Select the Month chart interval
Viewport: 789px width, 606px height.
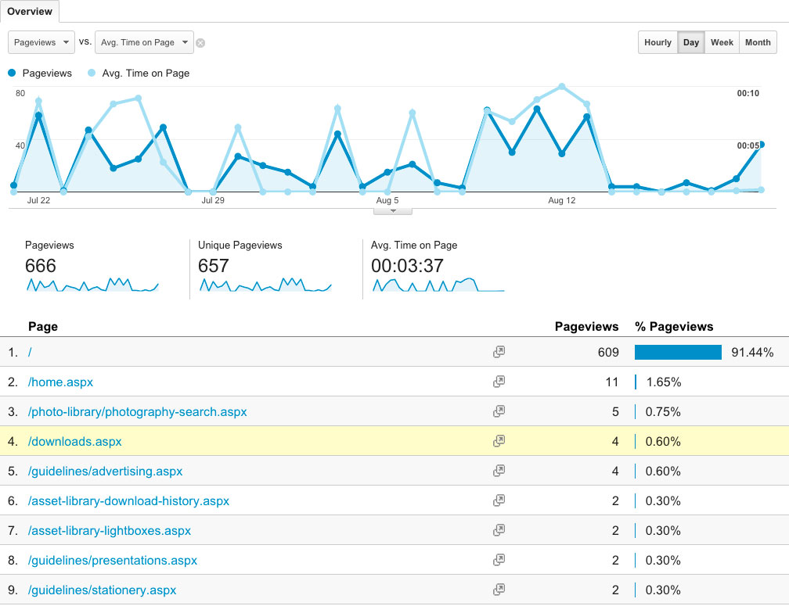(758, 42)
